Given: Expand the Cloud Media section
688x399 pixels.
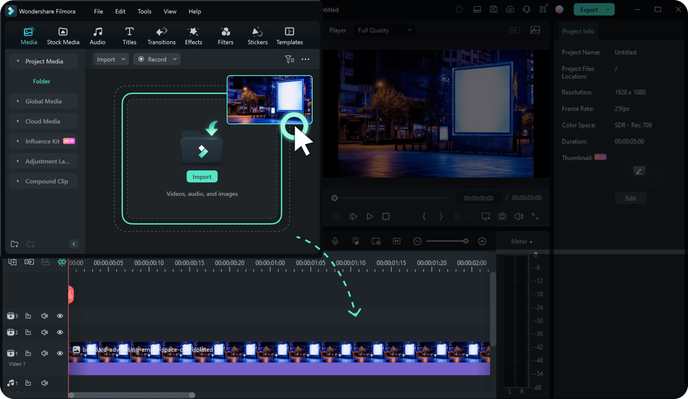Looking at the screenshot, I should pos(43,121).
